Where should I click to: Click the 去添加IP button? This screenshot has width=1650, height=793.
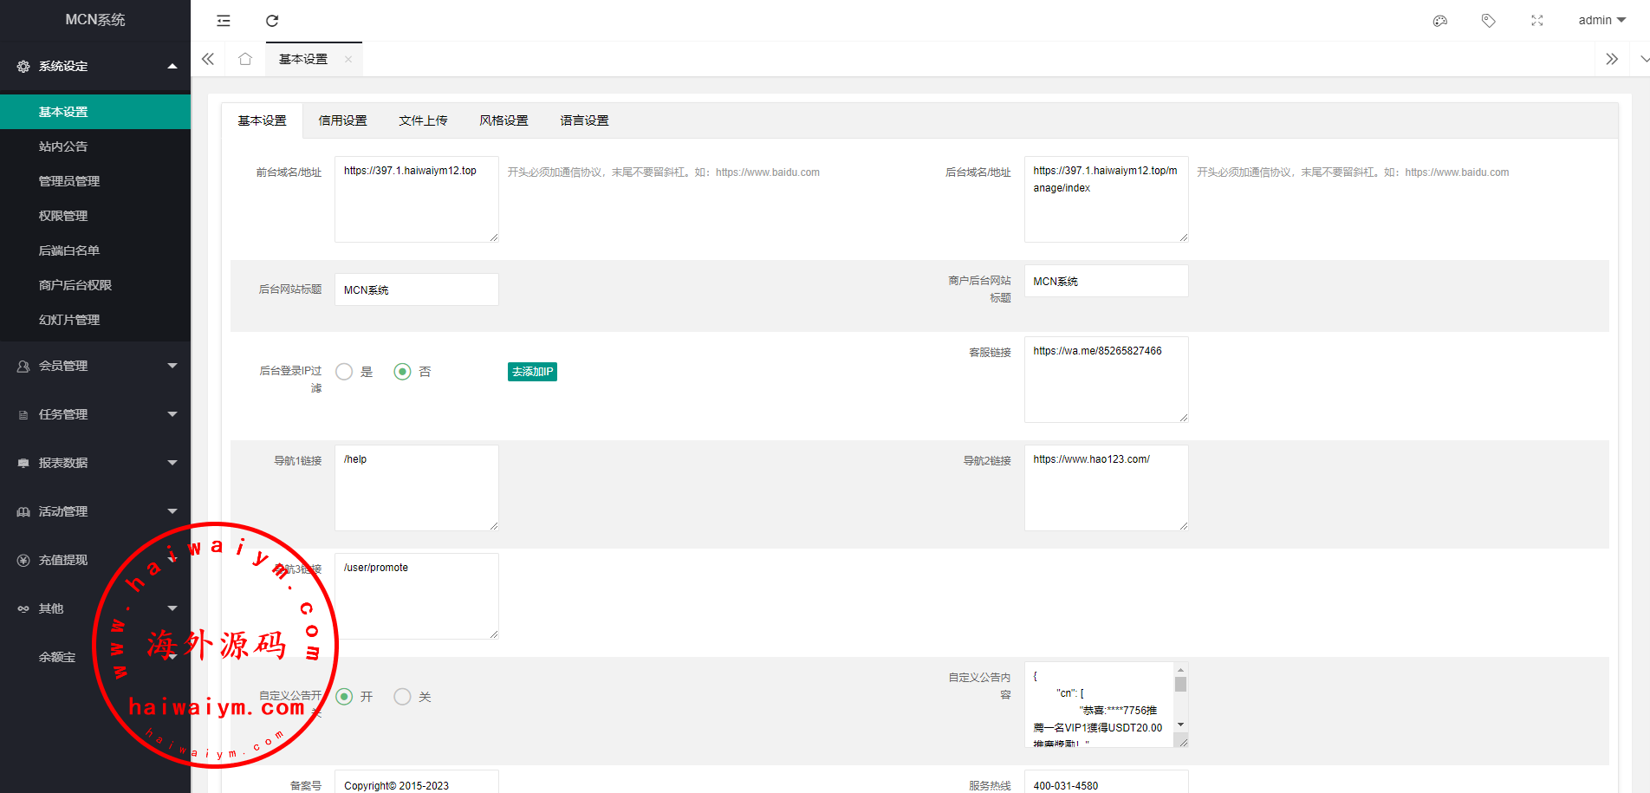coord(532,372)
